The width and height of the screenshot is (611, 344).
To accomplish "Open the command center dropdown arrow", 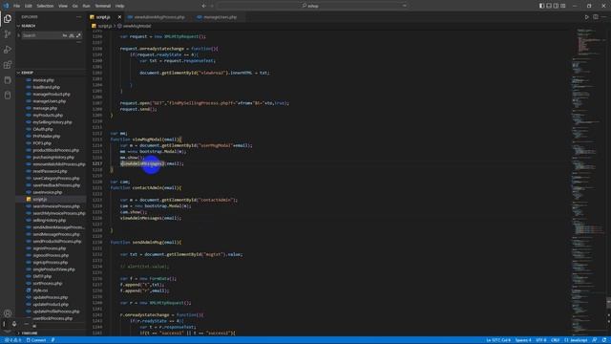I will click(x=405, y=6).
